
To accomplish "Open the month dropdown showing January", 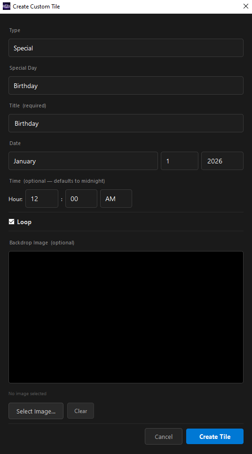I will pos(83,161).
